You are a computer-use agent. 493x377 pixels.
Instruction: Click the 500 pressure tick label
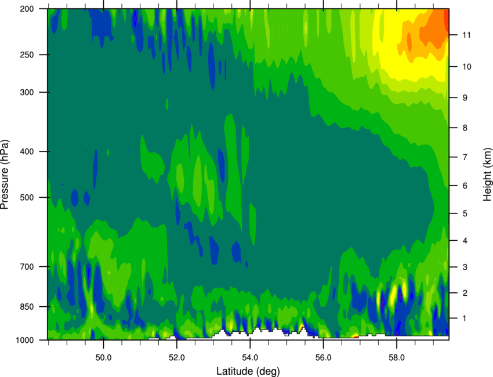(27, 197)
